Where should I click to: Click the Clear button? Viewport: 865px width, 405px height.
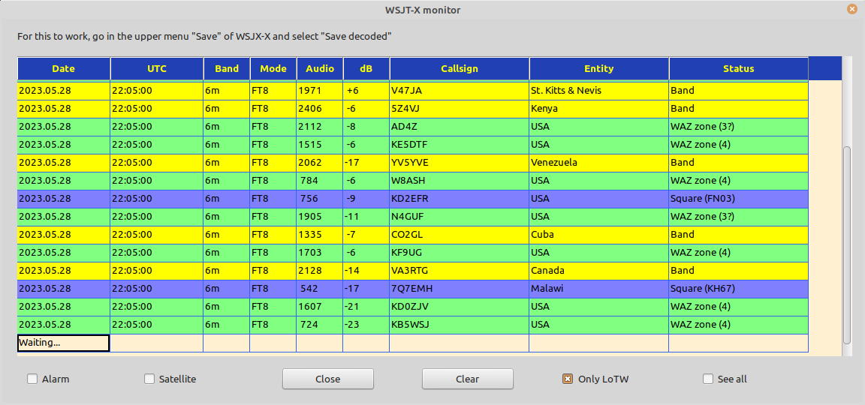pos(467,379)
